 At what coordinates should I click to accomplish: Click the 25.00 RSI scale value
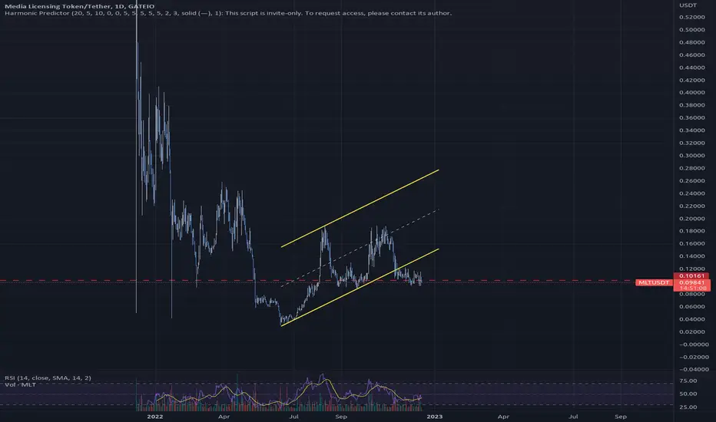(688, 407)
